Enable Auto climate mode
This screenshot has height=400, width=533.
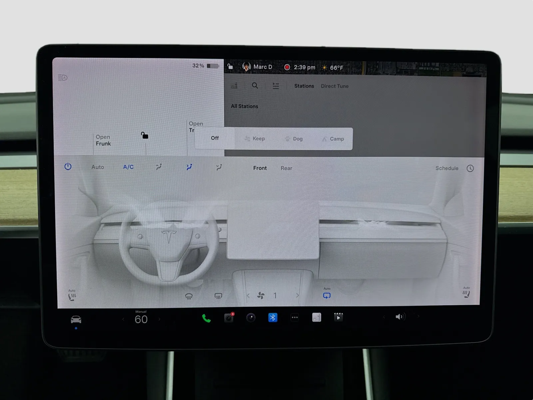(x=98, y=167)
